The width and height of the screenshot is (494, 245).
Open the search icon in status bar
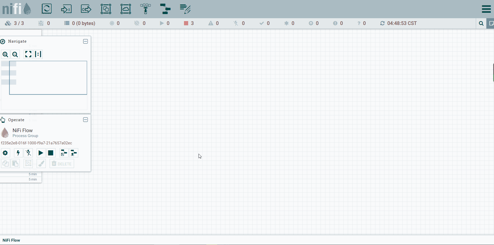(x=481, y=23)
